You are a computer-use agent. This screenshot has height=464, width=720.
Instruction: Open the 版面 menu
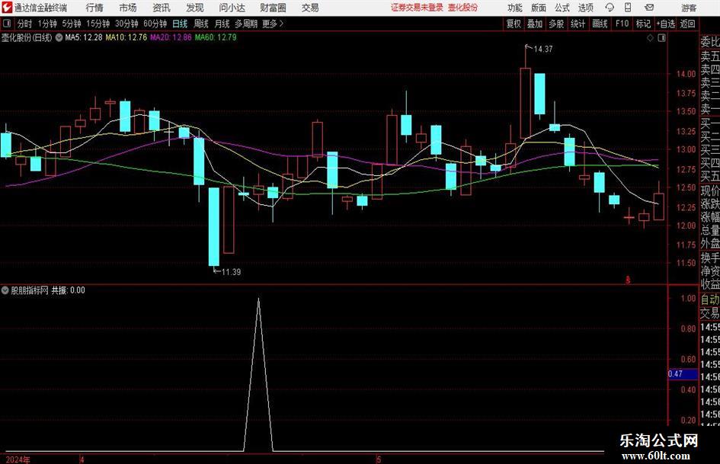538,8
